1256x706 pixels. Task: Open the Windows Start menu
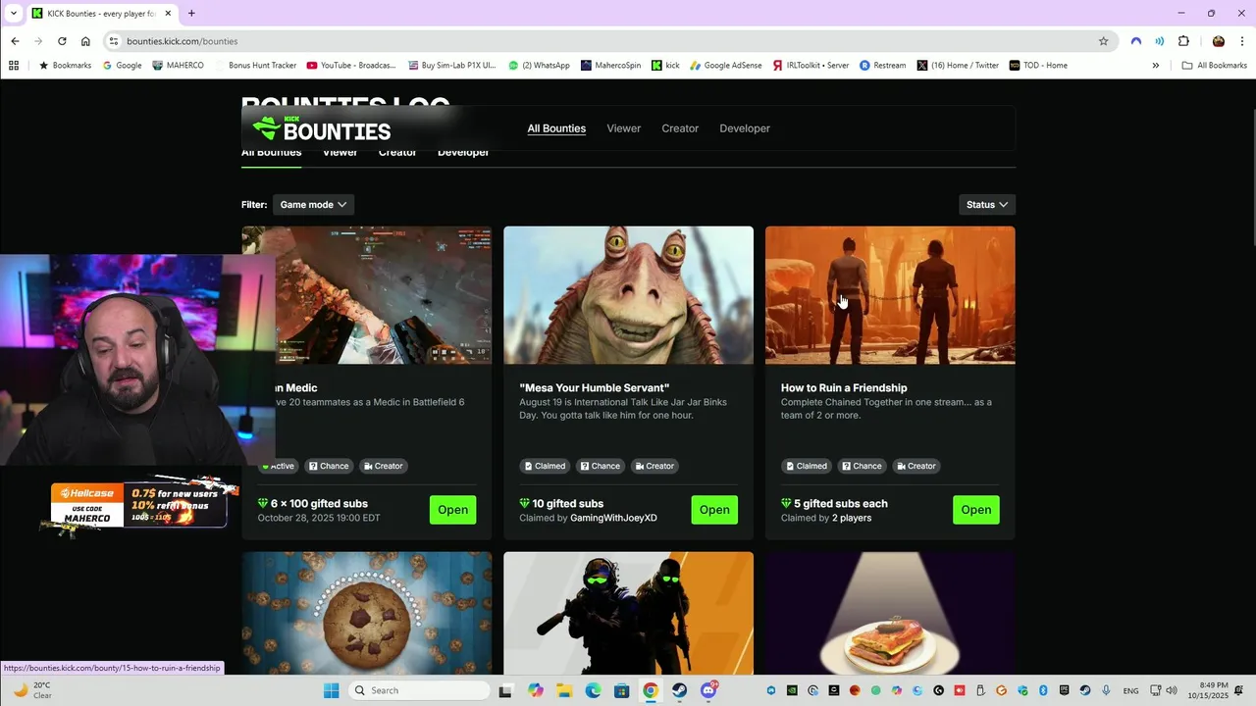pos(332,690)
